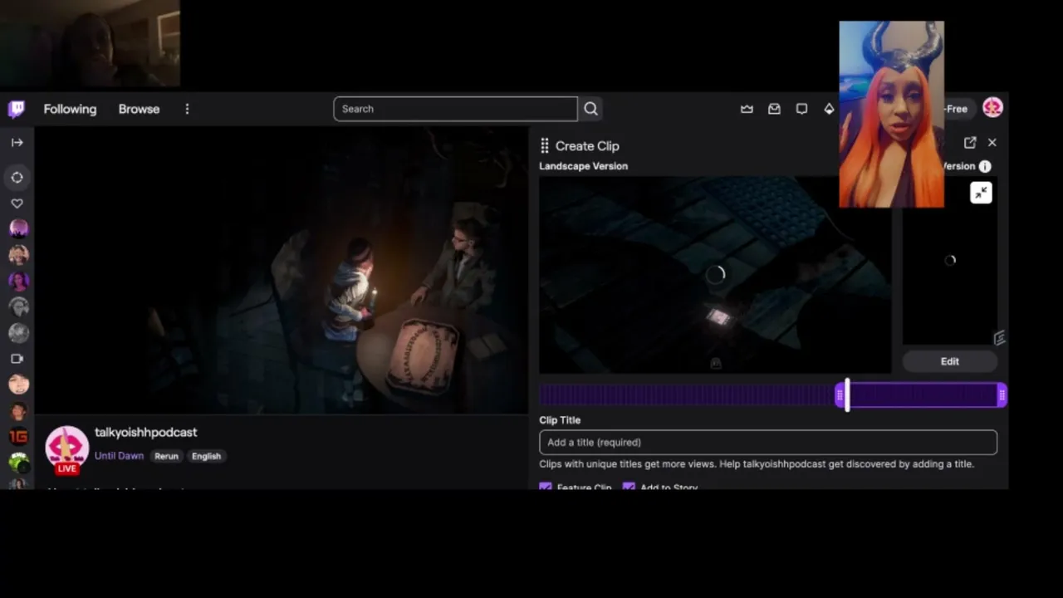Click the Landscape Version label
The width and height of the screenshot is (1063, 598).
click(583, 166)
